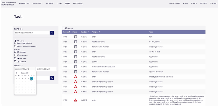Click the lower blue search magnifier button
This screenshot has height=106, width=218.
coord(52,78)
